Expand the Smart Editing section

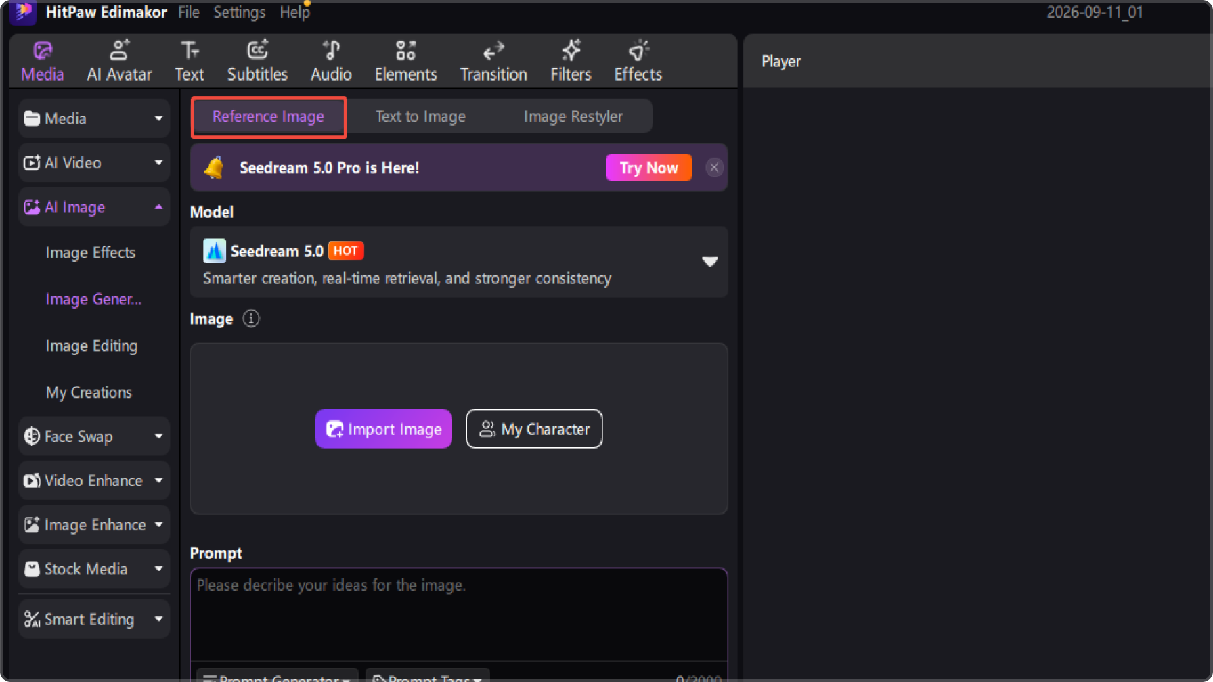pos(94,619)
